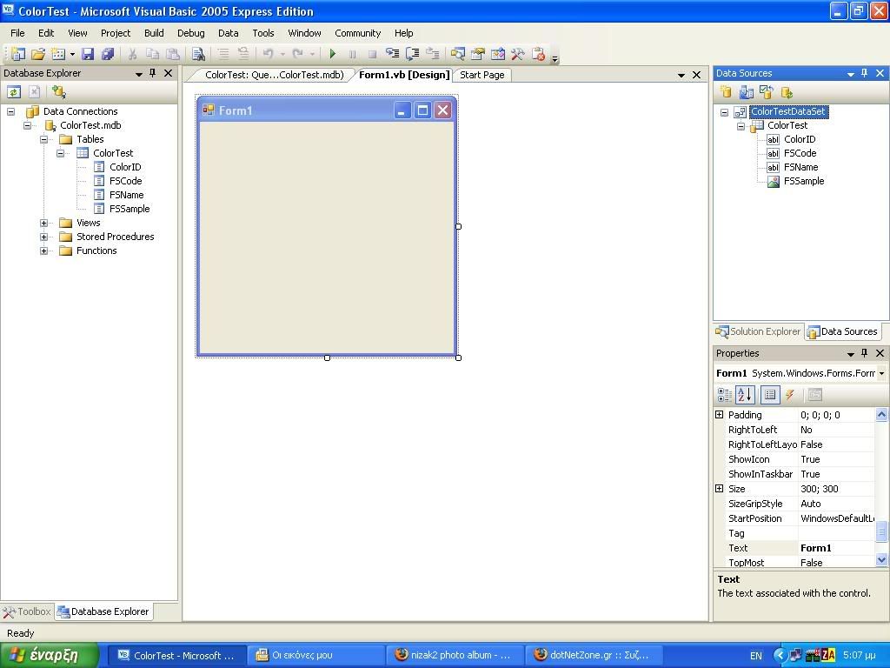This screenshot has height=668, width=890.
Task: Click Edit DataSet with Designer icon
Action: click(747, 92)
